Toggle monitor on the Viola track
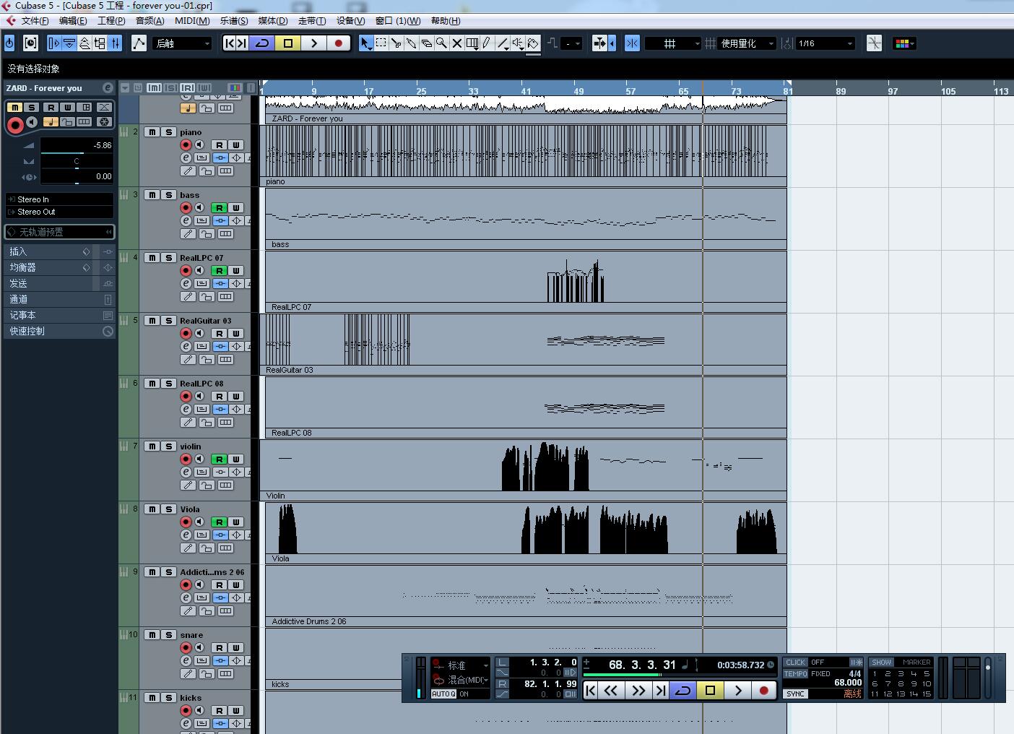Screen dimensions: 1014x734 coord(200,522)
